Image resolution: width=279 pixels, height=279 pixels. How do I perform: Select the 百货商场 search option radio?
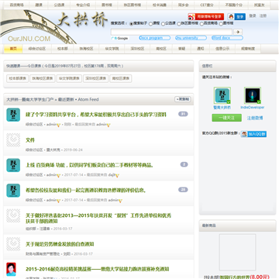201,24
